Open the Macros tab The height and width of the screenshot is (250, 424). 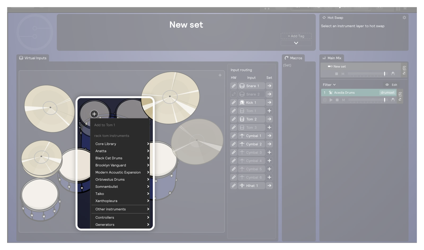coord(293,58)
